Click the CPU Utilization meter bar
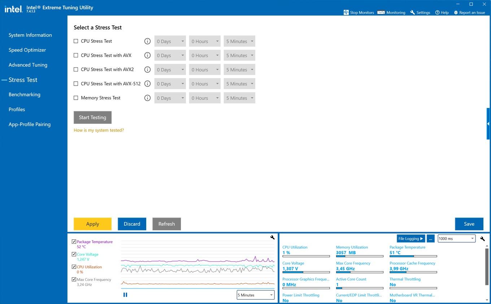Image resolution: width=491 pixels, height=304 pixels. click(306, 256)
